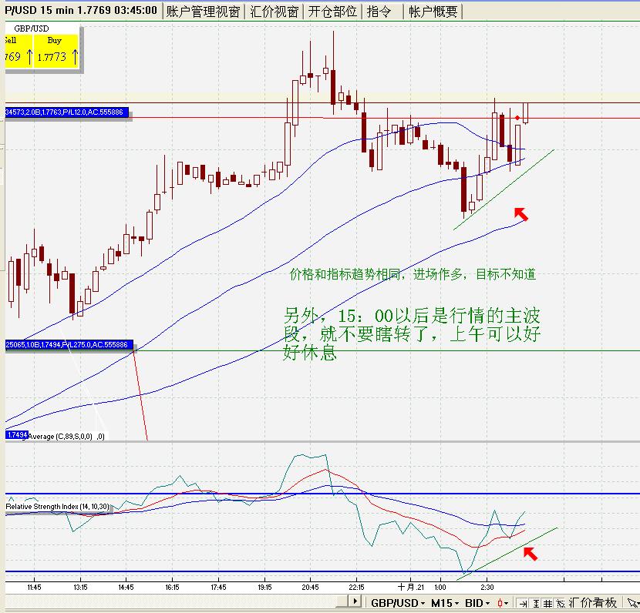The width and height of the screenshot is (640, 613).
Task: Toggle the chart grid icon
Action: pos(547,604)
